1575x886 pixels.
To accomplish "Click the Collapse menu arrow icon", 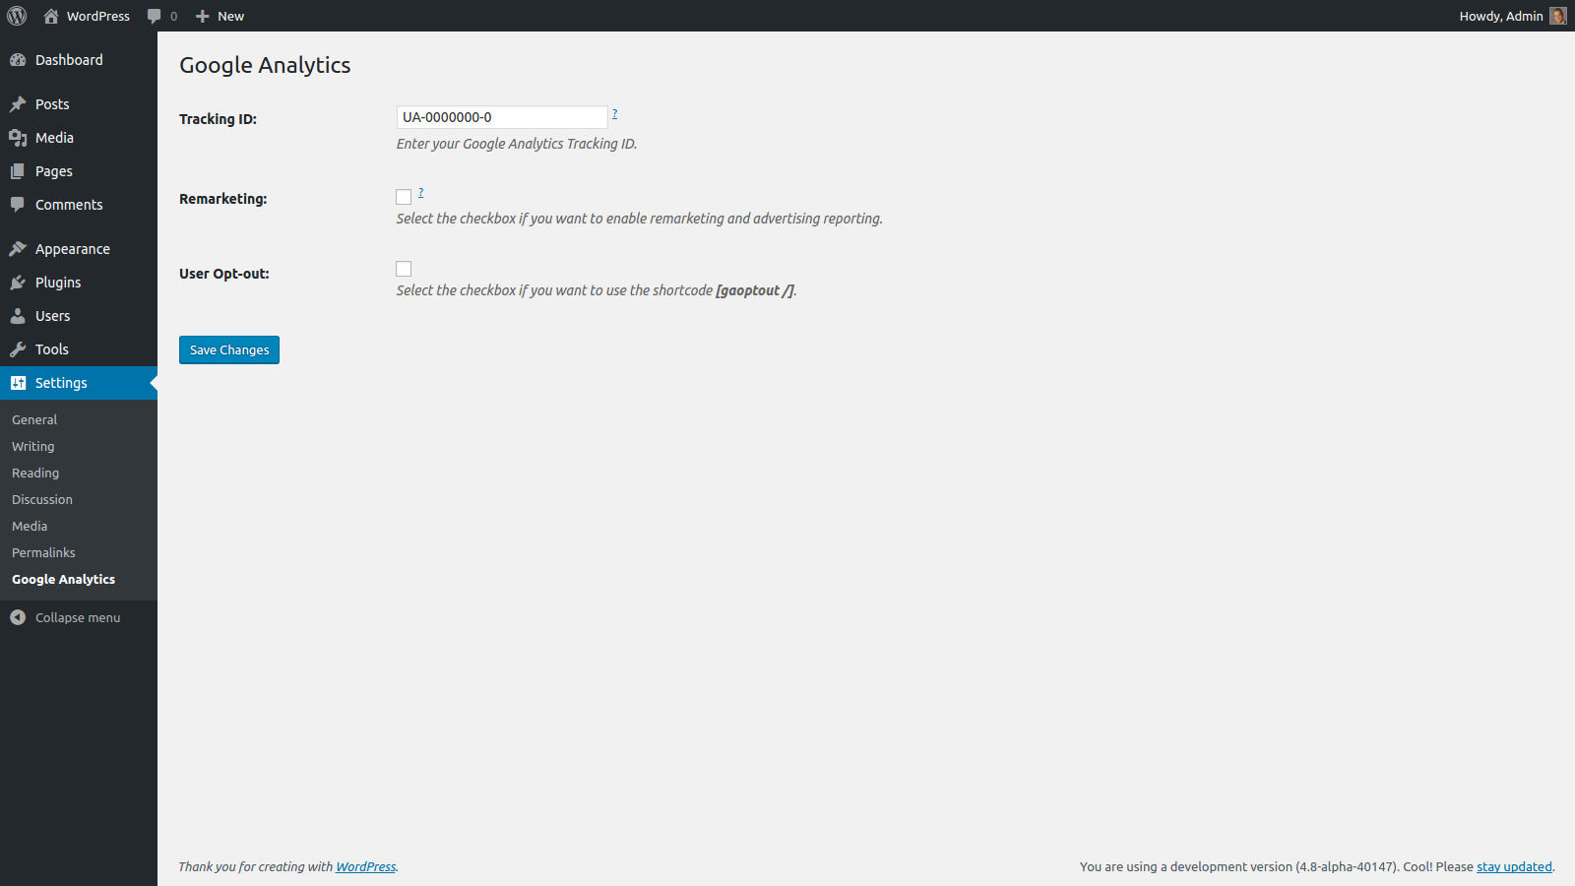I will [x=18, y=617].
